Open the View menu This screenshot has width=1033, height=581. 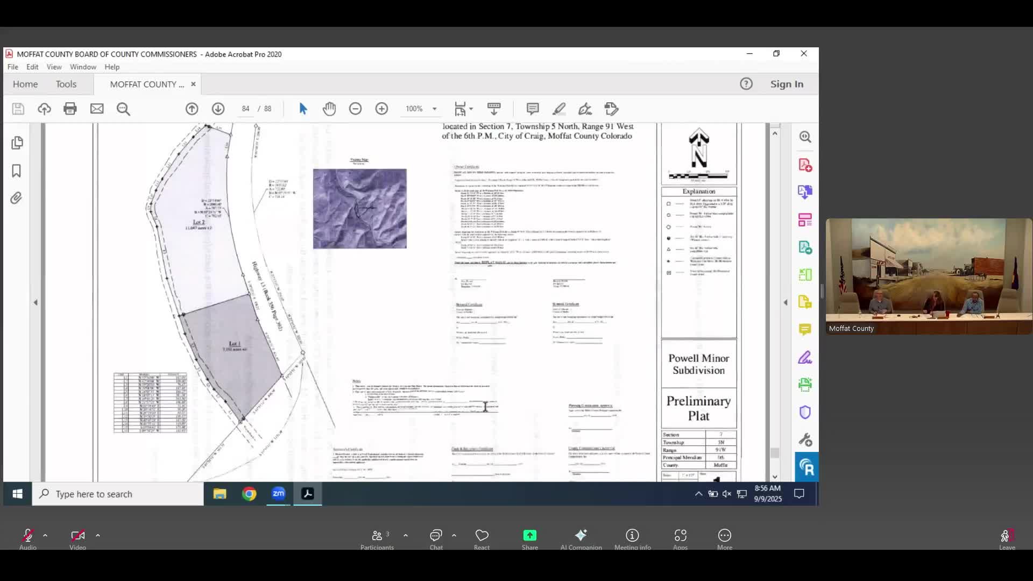click(54, 67)
